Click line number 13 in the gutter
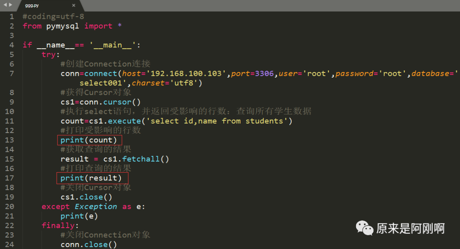The height and width of the screenshot is (249, 460). 9,140
